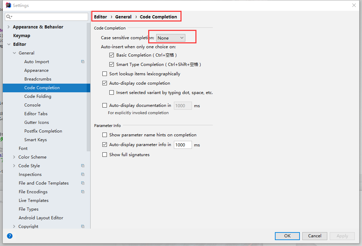Image resolution: width=362 pixels, height=246 pixels.
Task: Open Code Folding settings
Action: coord(38,96)
